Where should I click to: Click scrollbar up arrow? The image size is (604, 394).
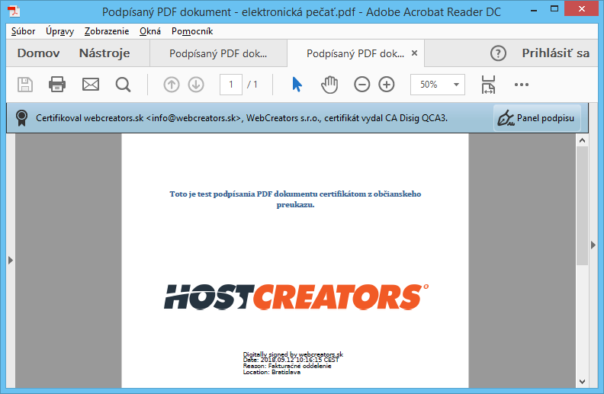pyautogui.click(x=582, y=140)
